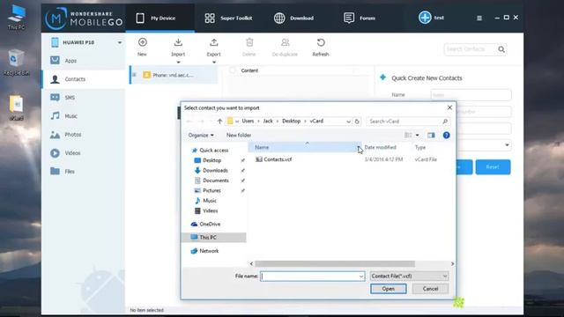Click the De-duplicate contacts icon
The image size is (564, 317).
click(x=285, y=43)
